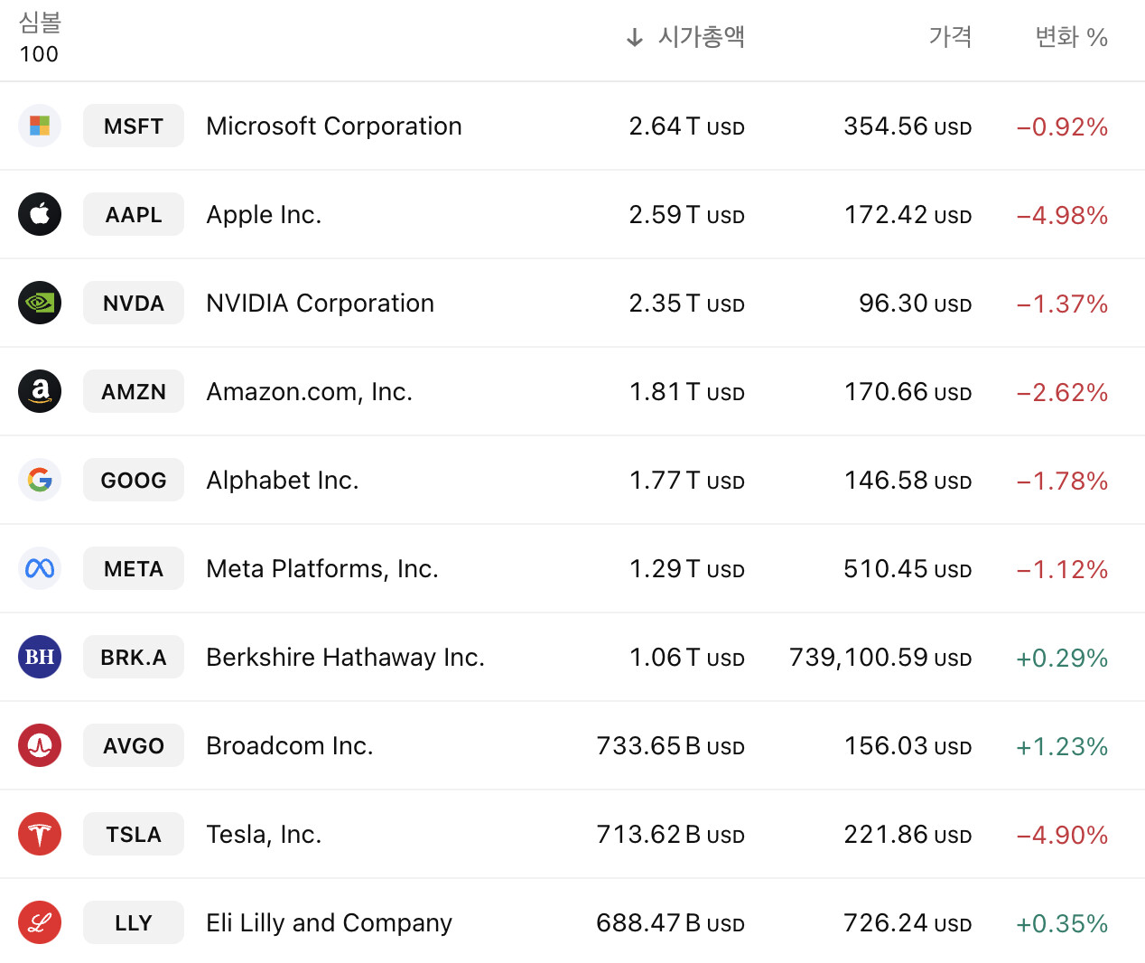Sort by 가격 column header

click(x=950, y=37)
